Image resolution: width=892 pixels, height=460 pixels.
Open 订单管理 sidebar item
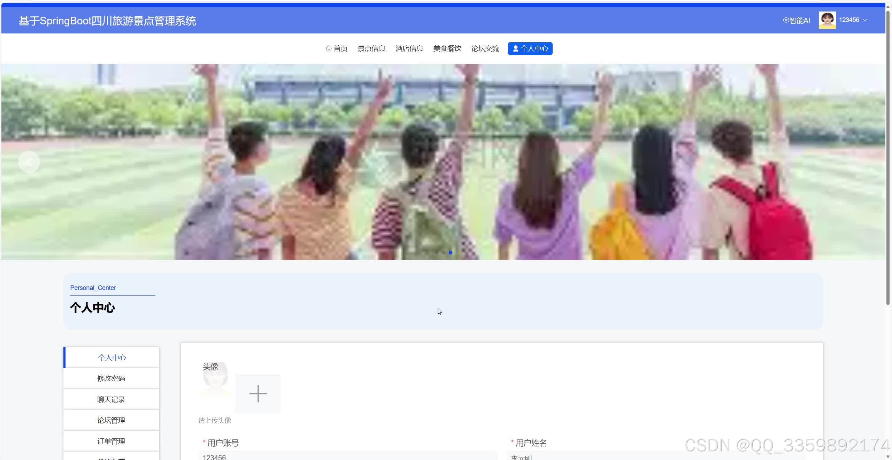pyautogui.click(x=111, y=441)
